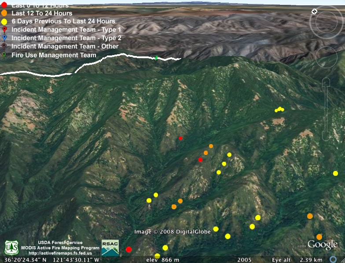Image resolution: width=345 pixels, height=263 pixels.
Task: Click the 'Eye alt' altitude readout
Action: point(298,259)
